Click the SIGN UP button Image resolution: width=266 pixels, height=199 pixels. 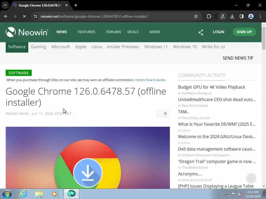point(244,32)
